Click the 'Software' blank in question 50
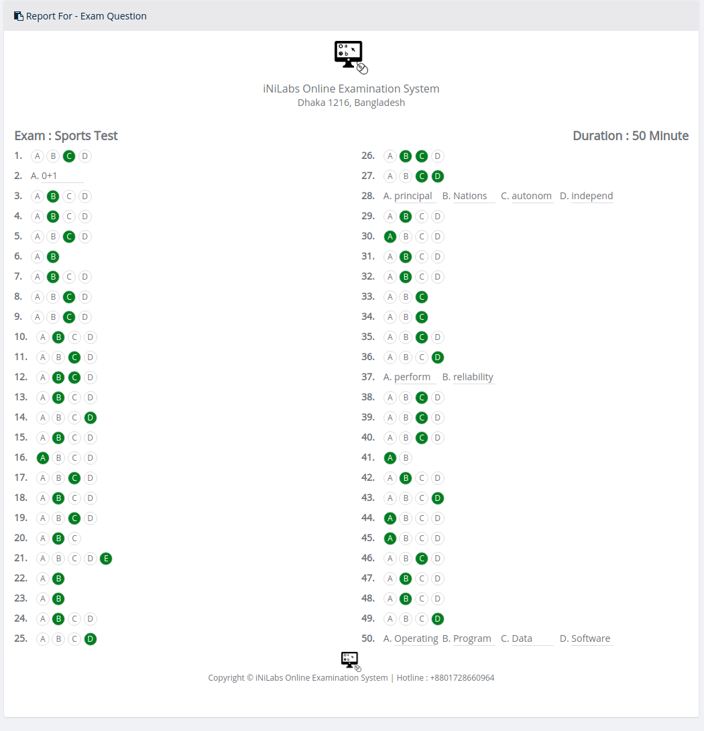The width and height of the screenshot is (704, 731). pos(591,638)
